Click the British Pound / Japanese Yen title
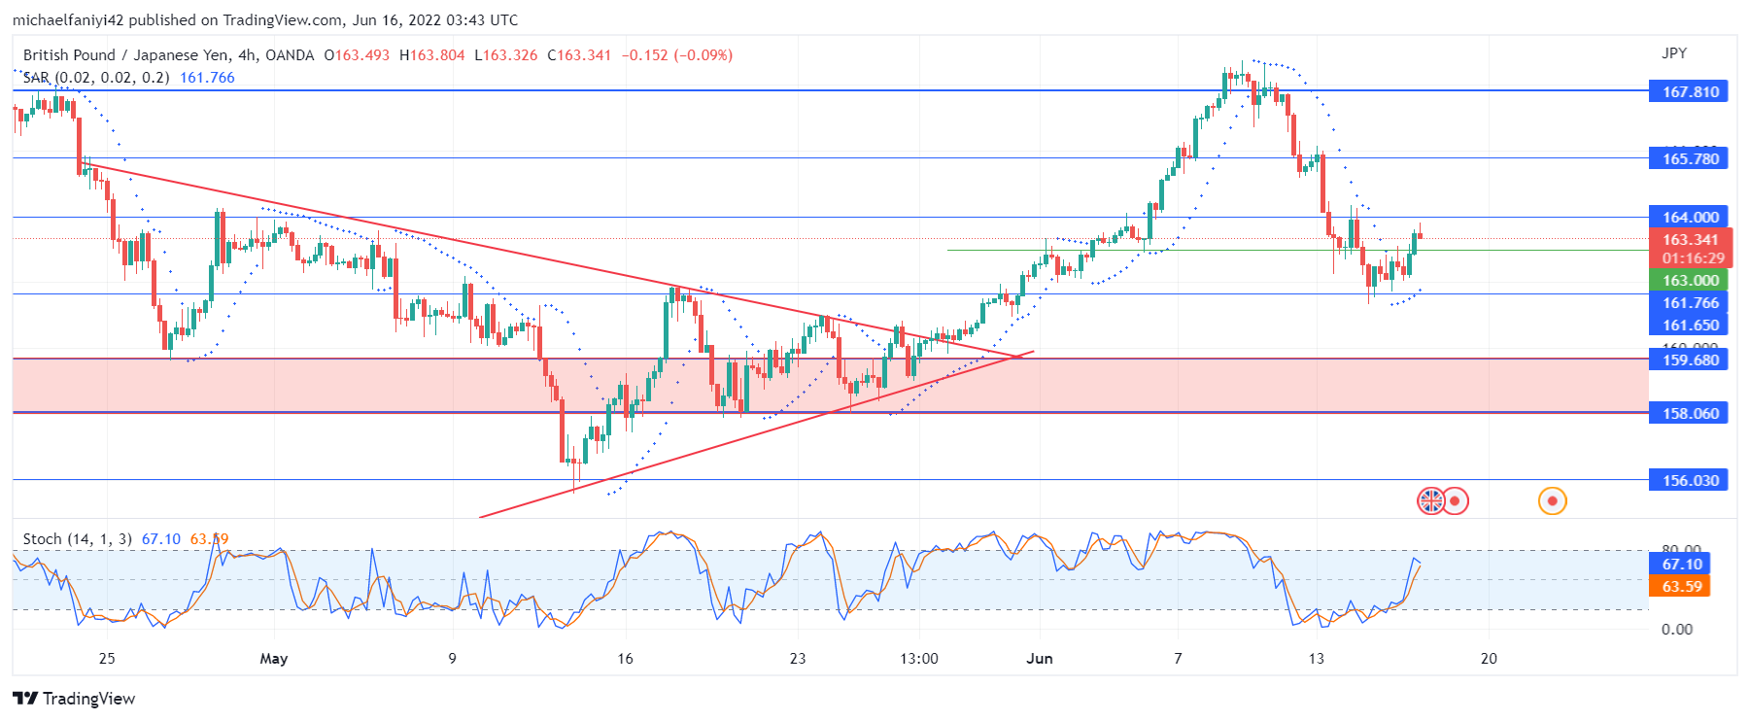The width and height of the screenshot is (1750, 721). tap(126, 55)
